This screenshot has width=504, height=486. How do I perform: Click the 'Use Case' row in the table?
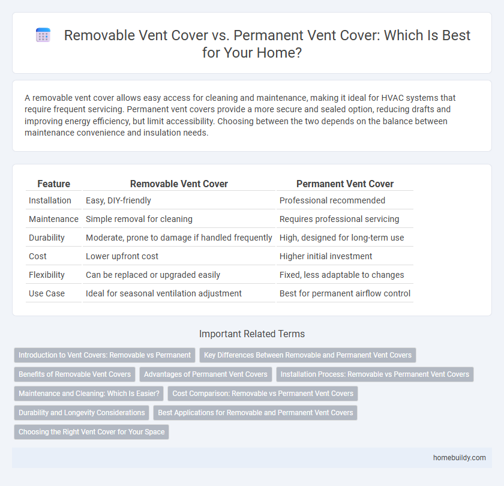[x=47, y=293]
